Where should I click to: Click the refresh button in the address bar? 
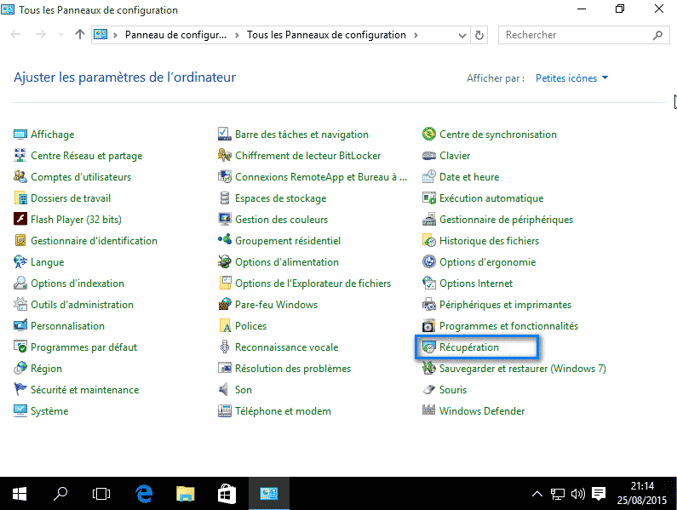coord(479,35)
